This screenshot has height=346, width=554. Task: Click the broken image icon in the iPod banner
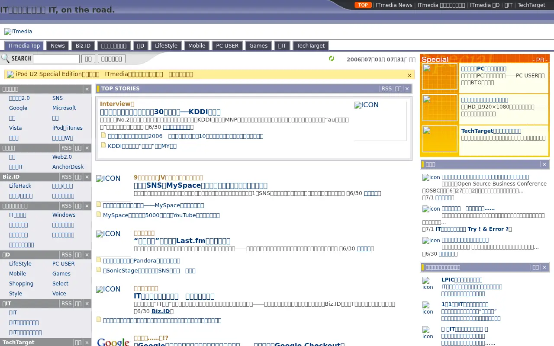(10, 74)
